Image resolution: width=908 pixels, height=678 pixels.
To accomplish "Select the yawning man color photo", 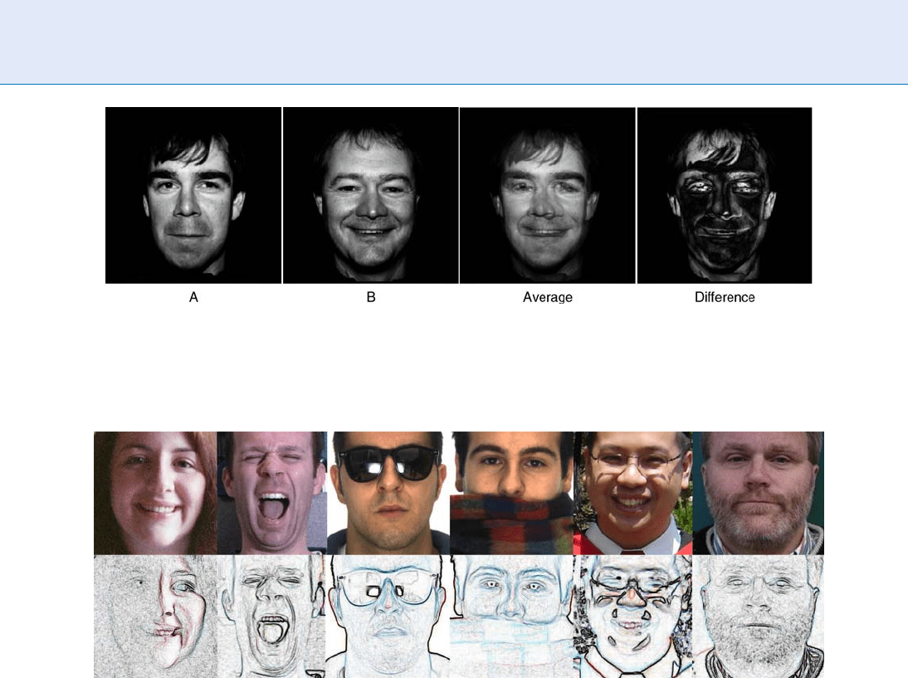I will click(271, 493).
